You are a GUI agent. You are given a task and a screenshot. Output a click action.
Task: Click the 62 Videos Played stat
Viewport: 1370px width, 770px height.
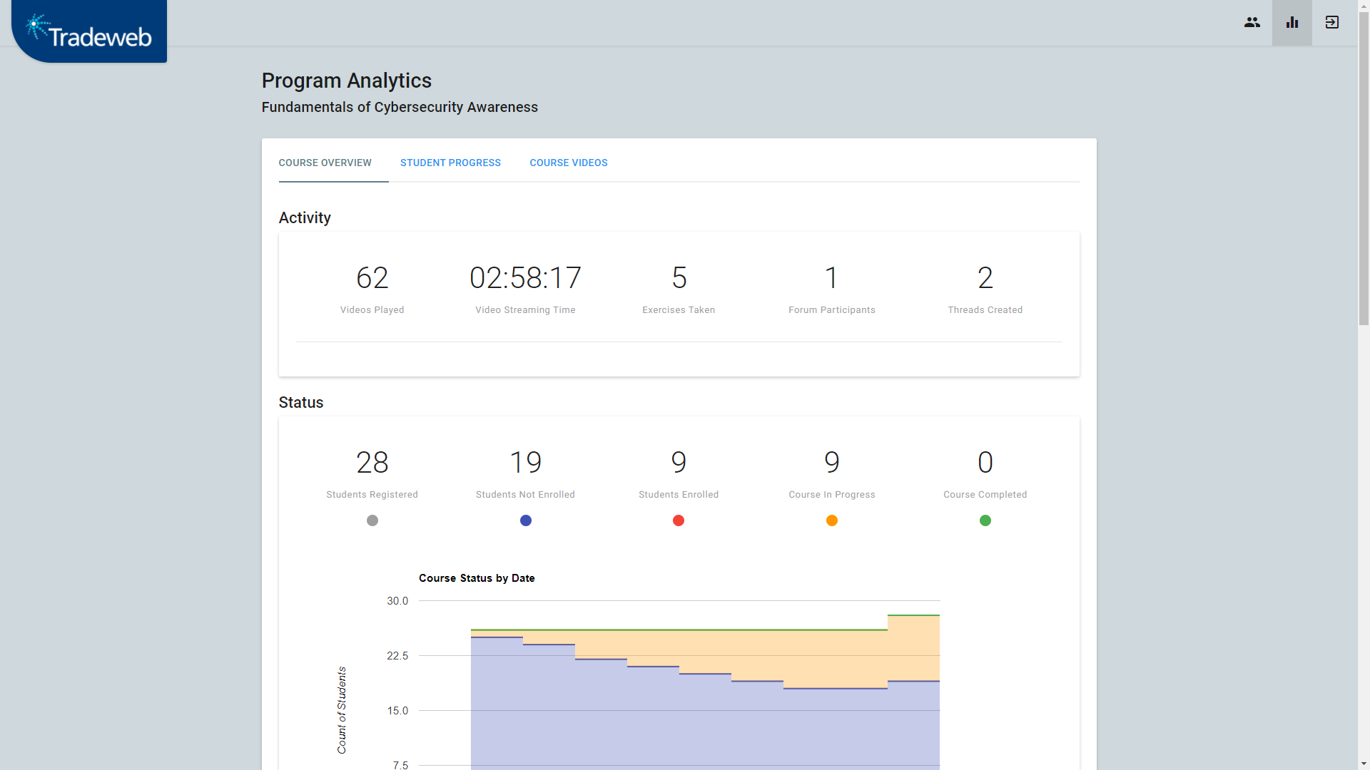click(372, 278)
